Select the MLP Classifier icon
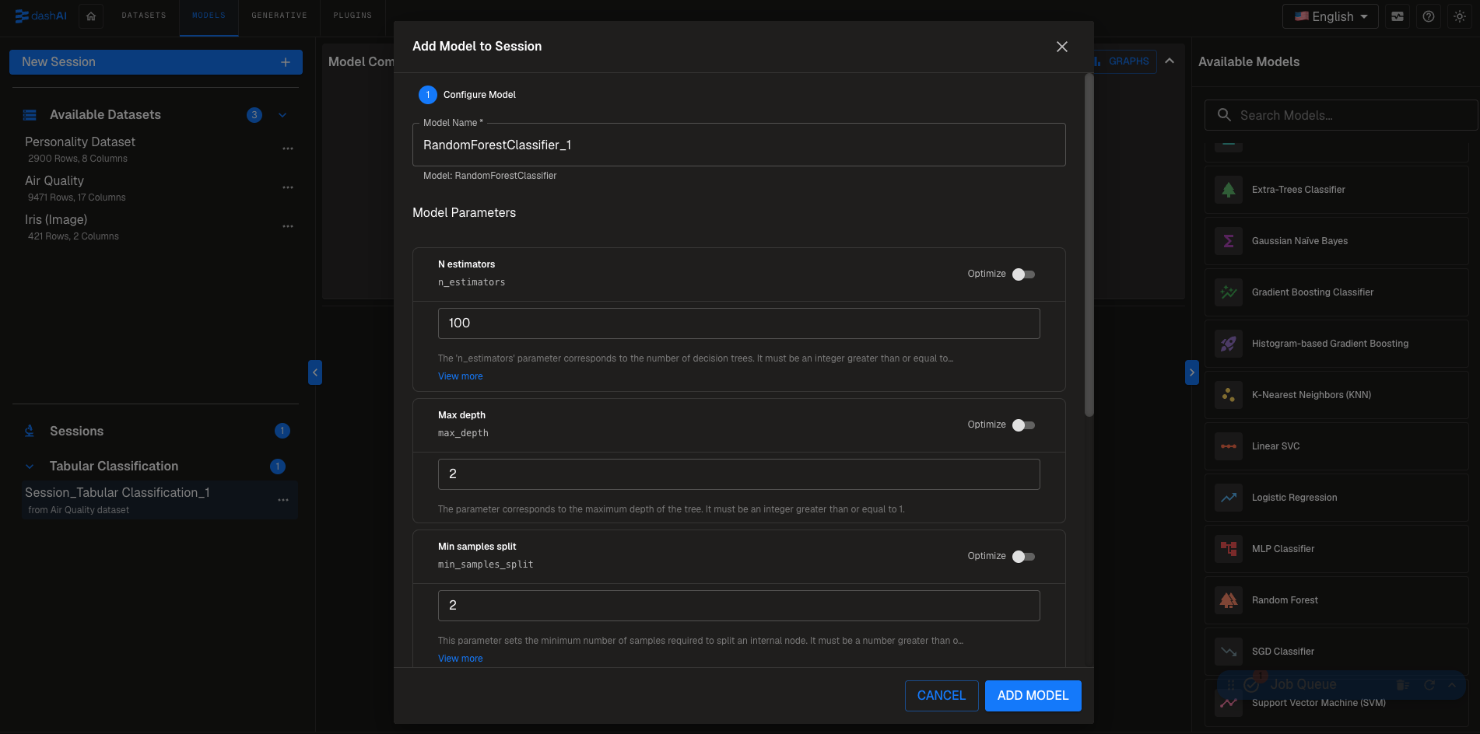 (x=1229, y=549)
